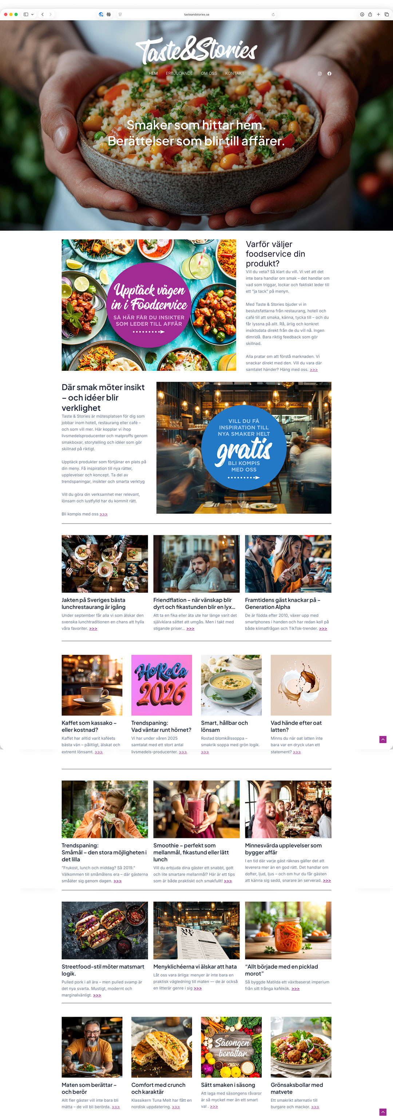Click the tasteandstories.se address field

click(196, 14)
